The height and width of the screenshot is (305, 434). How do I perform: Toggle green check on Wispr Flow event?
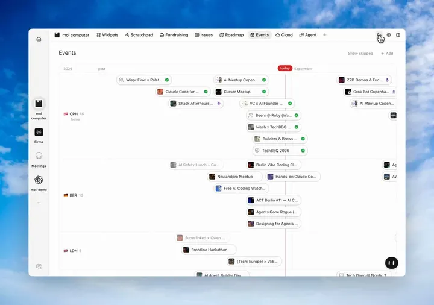(167, 80)
